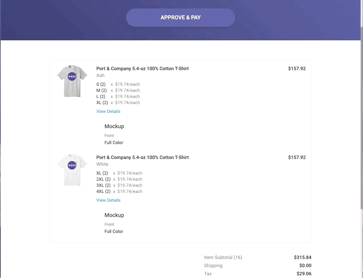The height and width of the screenshot is (278, 363).
Task: Select the 4XL (2) size line
Action: [103, 191]
